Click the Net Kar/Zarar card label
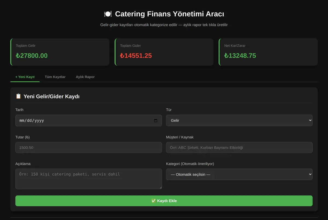Image resolution: width=328 pixels, height=220 pixels. (235, 46)
